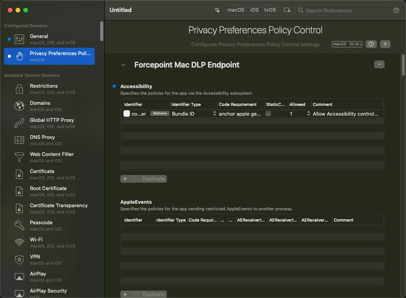Image resolution: width=406 pixels, height=298 pixels.
Task: Click Duplicate under AppEvents table
Action: click(154, 295)
